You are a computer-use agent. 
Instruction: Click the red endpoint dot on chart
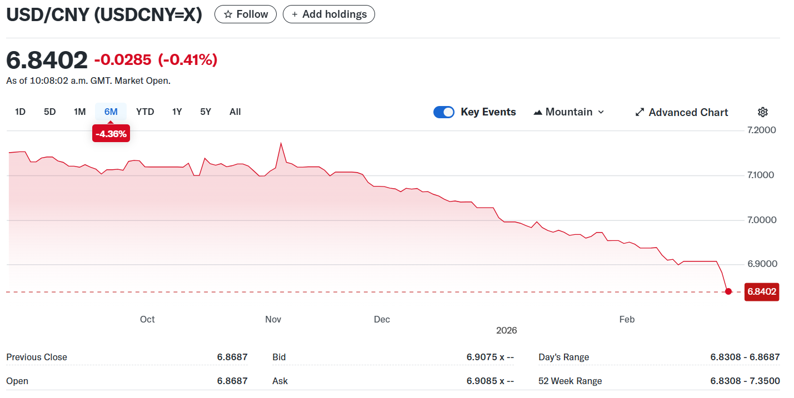[728, 291]
